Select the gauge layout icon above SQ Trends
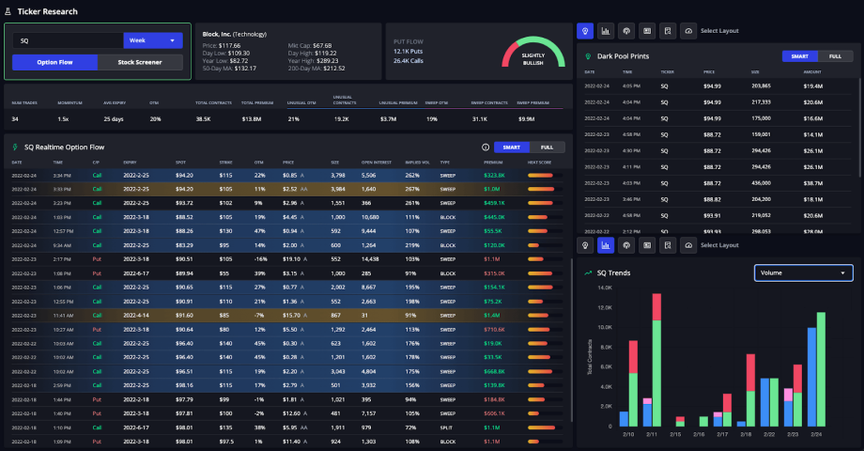This screenshot has width=864, height=451. click(x=688, y=245)
